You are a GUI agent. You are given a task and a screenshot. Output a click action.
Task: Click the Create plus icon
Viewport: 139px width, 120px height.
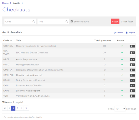(115, 33)
